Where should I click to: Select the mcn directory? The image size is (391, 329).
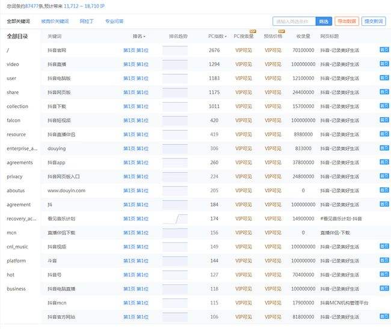(11, 233)
